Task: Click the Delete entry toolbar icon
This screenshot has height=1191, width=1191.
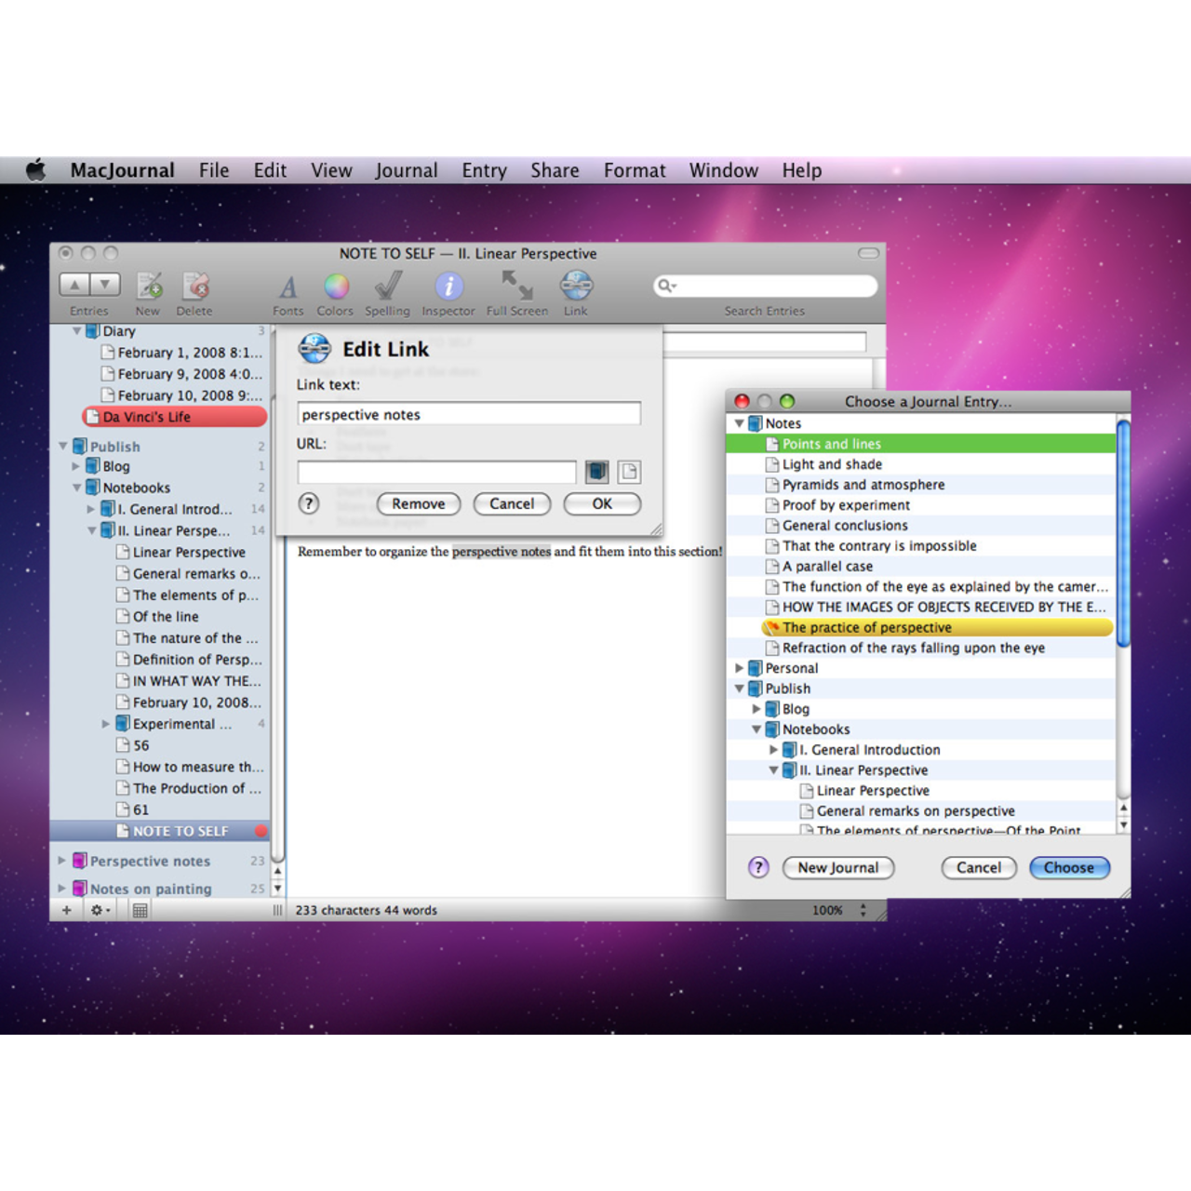Action: click(194, 287)
